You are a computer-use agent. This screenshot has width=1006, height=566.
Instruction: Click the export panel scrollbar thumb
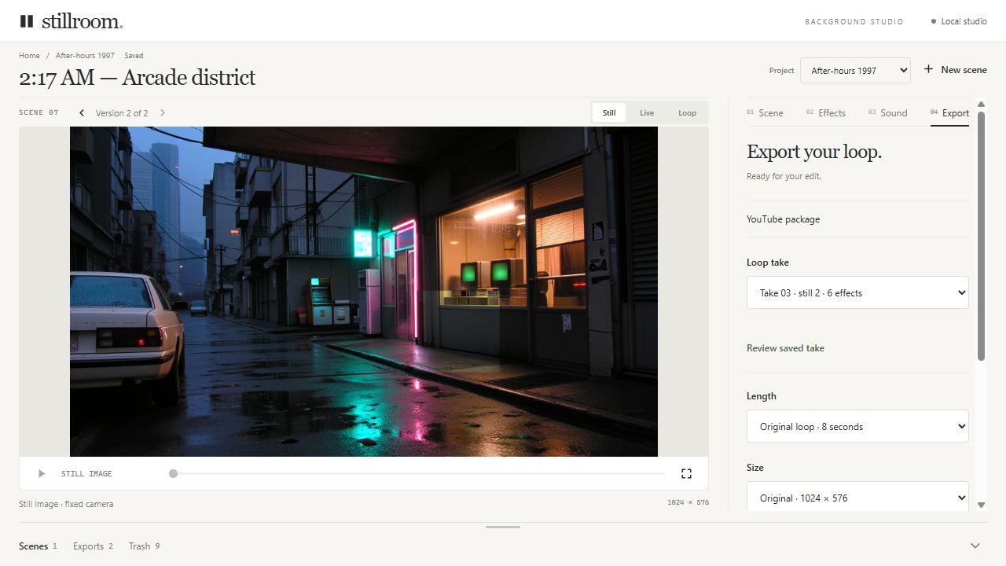click(981, 236)
